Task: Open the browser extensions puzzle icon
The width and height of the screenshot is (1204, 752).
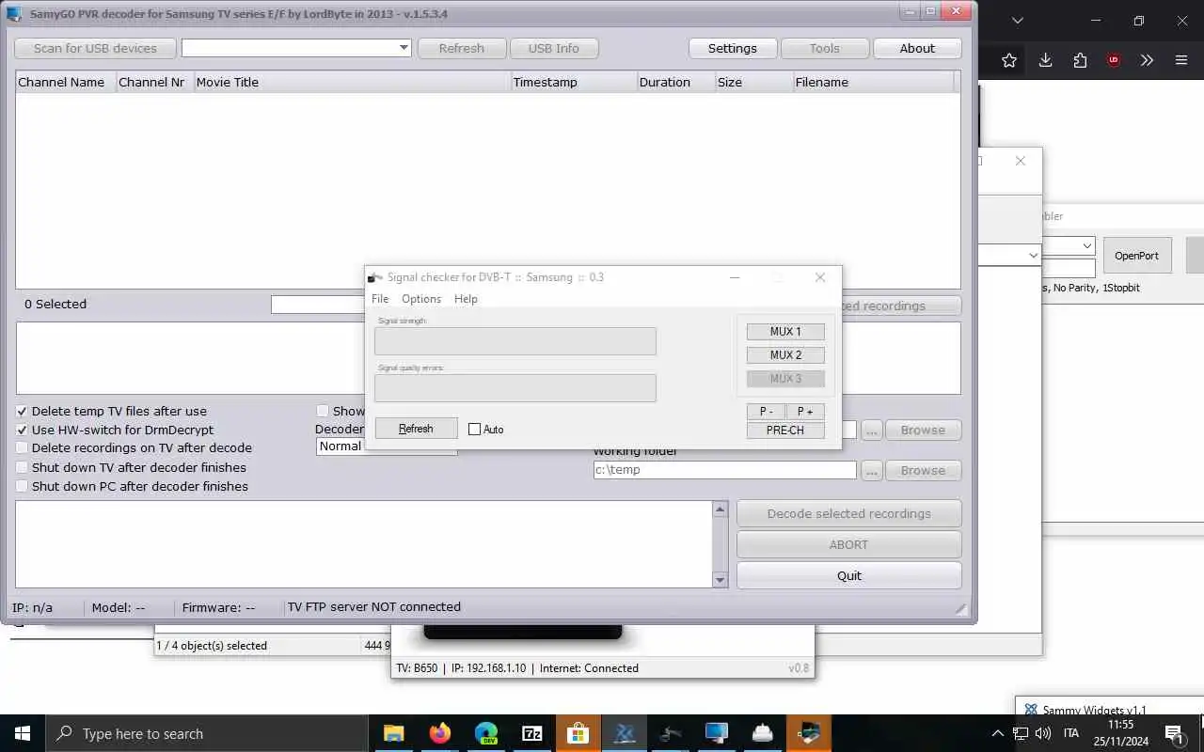Action: [1080, 60]
